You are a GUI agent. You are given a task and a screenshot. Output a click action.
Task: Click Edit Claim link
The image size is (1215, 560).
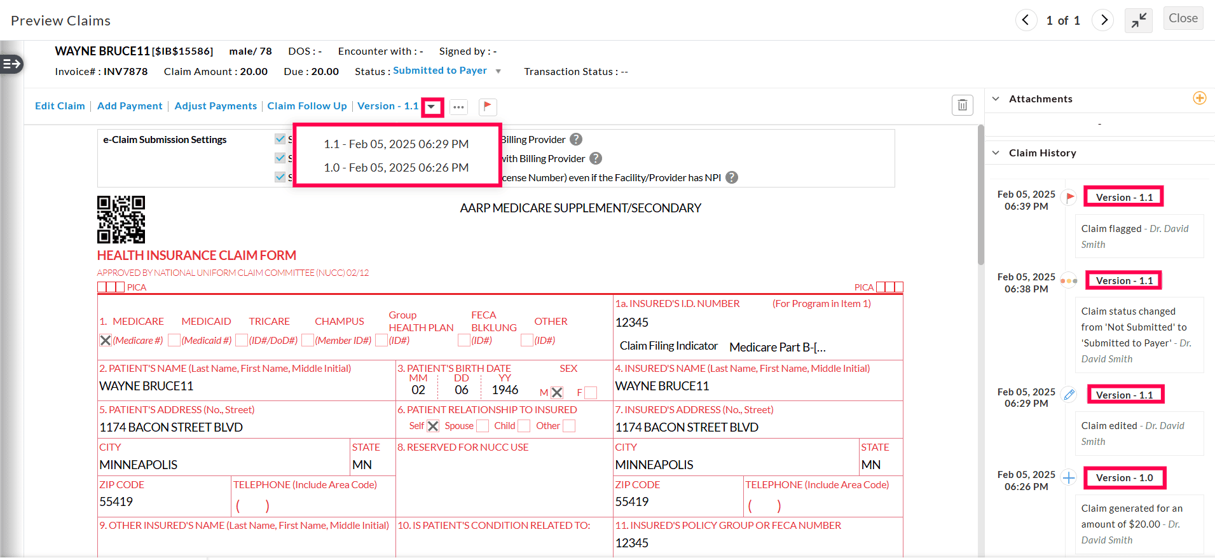coord(60,106)
